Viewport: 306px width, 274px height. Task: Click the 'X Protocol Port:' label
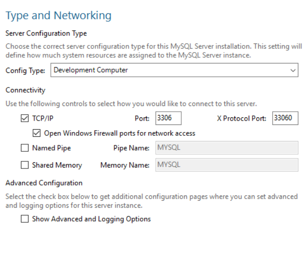click(x=242, y=119)
